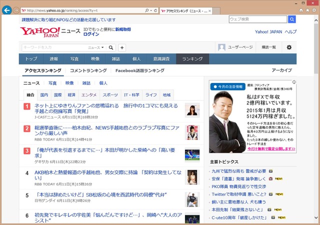Click the camera icon beside 安保「違憲」発端
The height and width of the screenshot is (225, 320).
270,179
